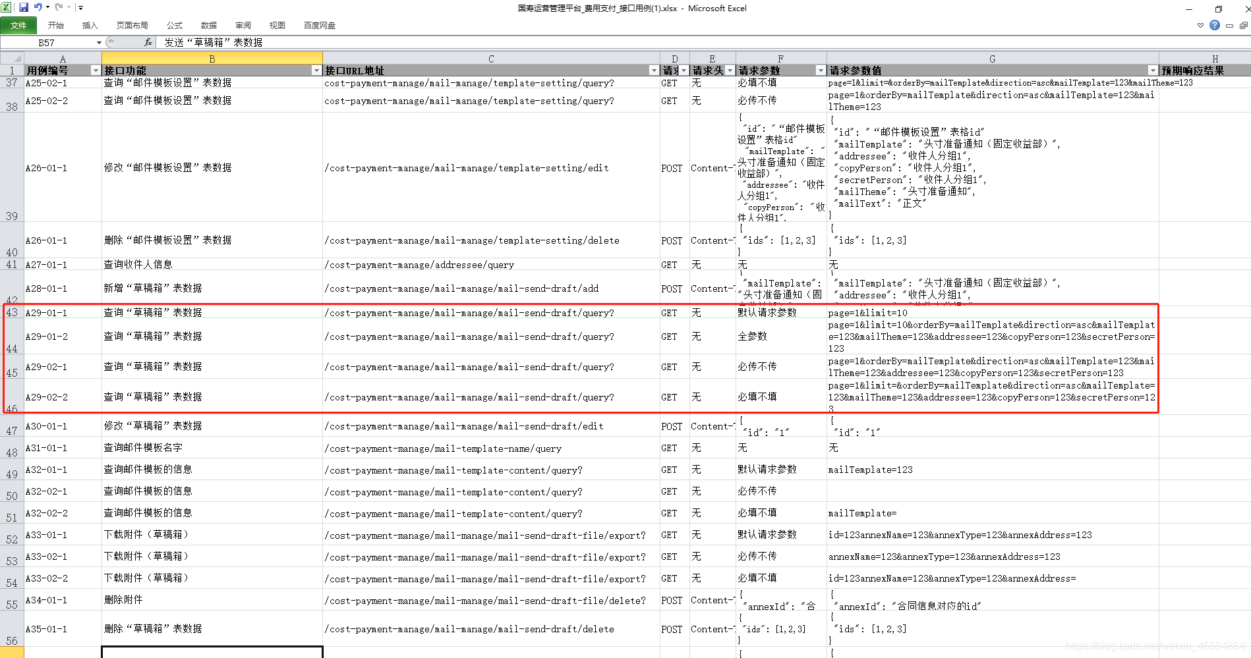This screenshot has height=658, width=1251.
Task: Select column A header
Action: click(63, 59)
